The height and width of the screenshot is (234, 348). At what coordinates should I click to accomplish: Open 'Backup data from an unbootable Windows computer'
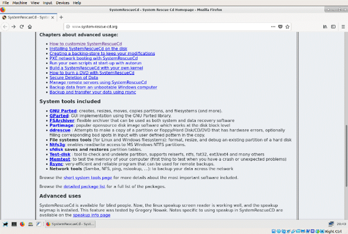(x=103, y=87)
